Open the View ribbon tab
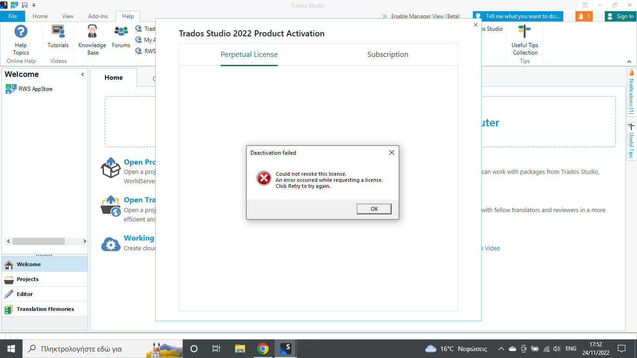 [x=68, y=16]
